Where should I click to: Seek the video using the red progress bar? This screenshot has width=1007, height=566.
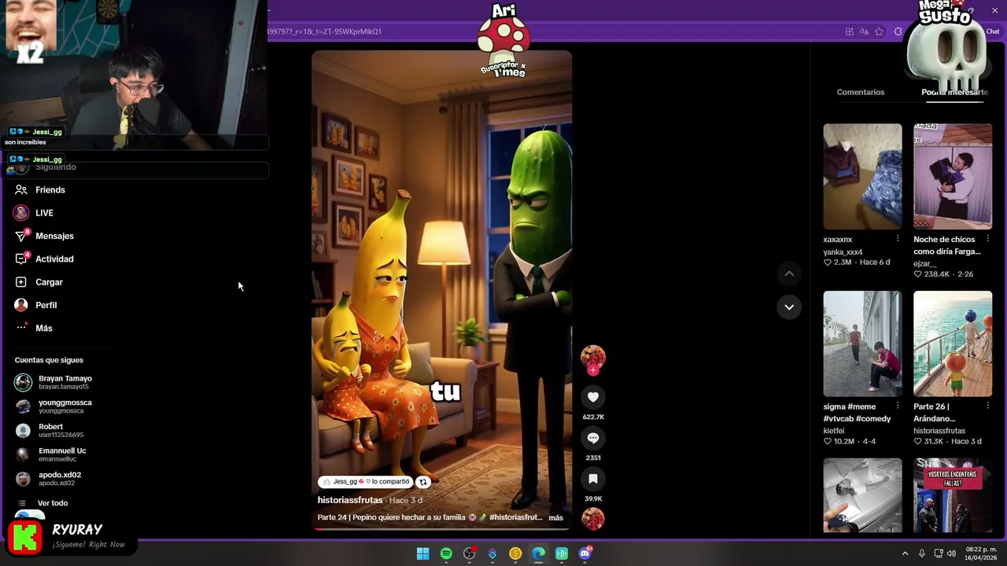coord(441,528)
